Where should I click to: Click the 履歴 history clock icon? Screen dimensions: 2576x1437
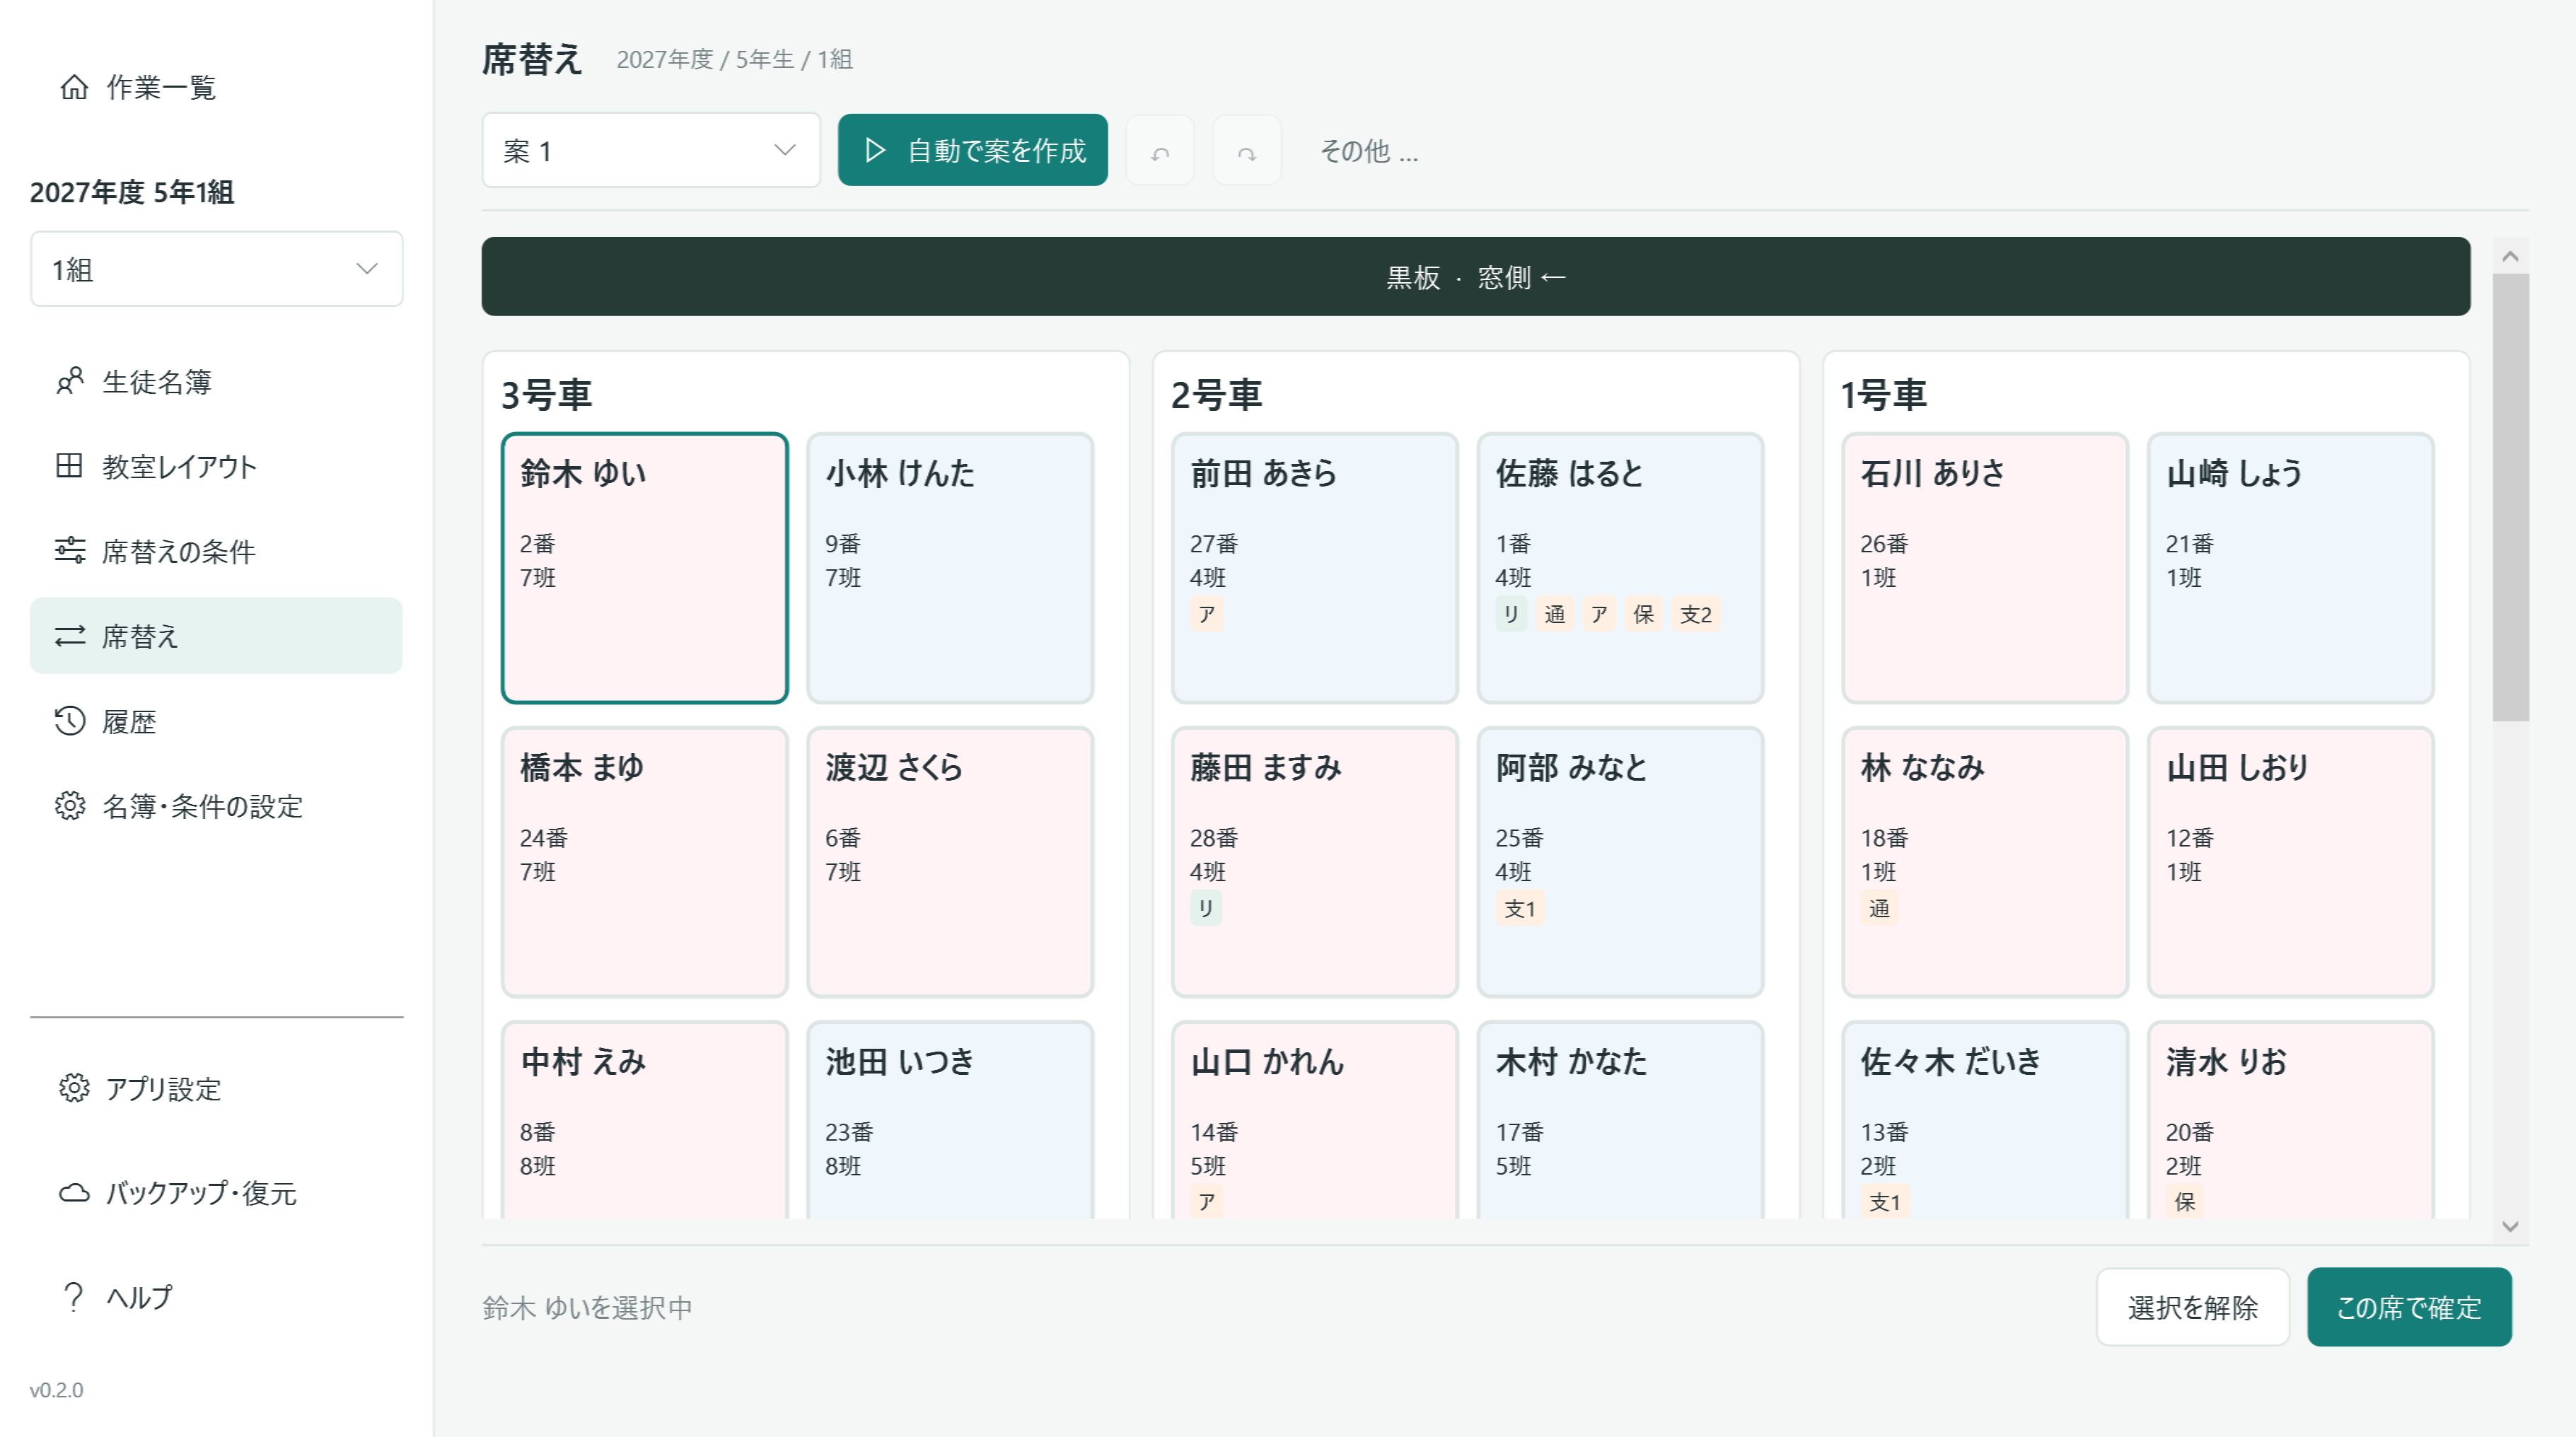pyautogui.click(x=69, y=721)
